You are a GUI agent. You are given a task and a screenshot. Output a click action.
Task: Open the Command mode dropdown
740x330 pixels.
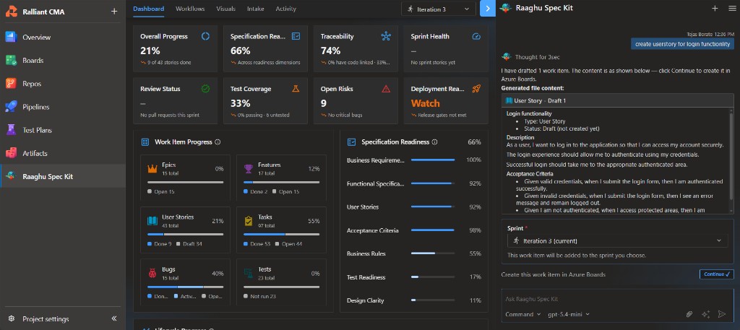tap(523, 314)
